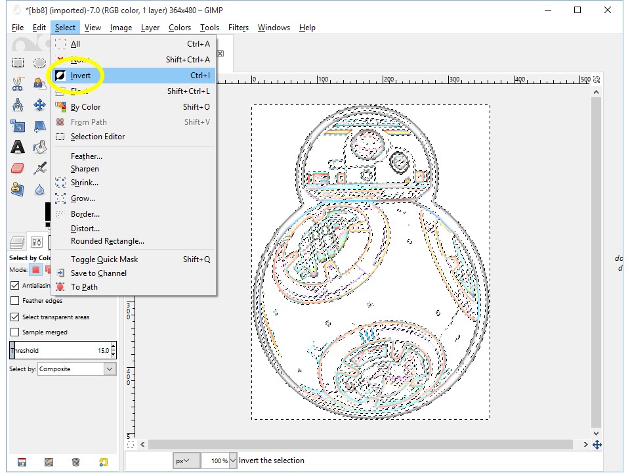The image size is (630, 473).
Task: Open the Windows menu
Action: pyautogui.click(x=274, y=28)
